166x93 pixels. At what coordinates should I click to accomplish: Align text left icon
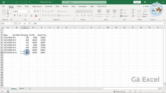pyautogui.click(x=43, y=16)
